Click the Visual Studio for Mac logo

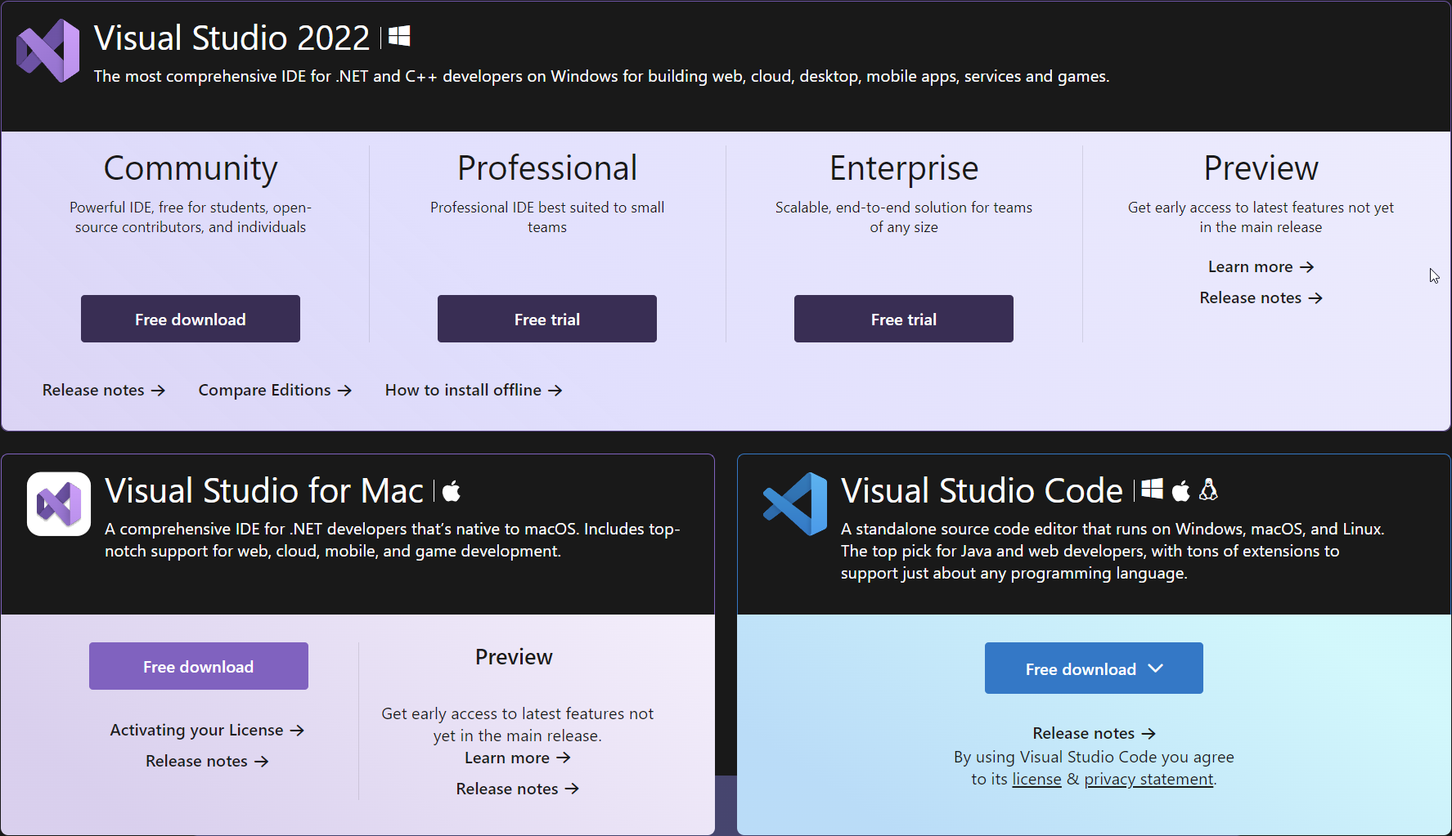pyautogui.click(x=58, y=503)
